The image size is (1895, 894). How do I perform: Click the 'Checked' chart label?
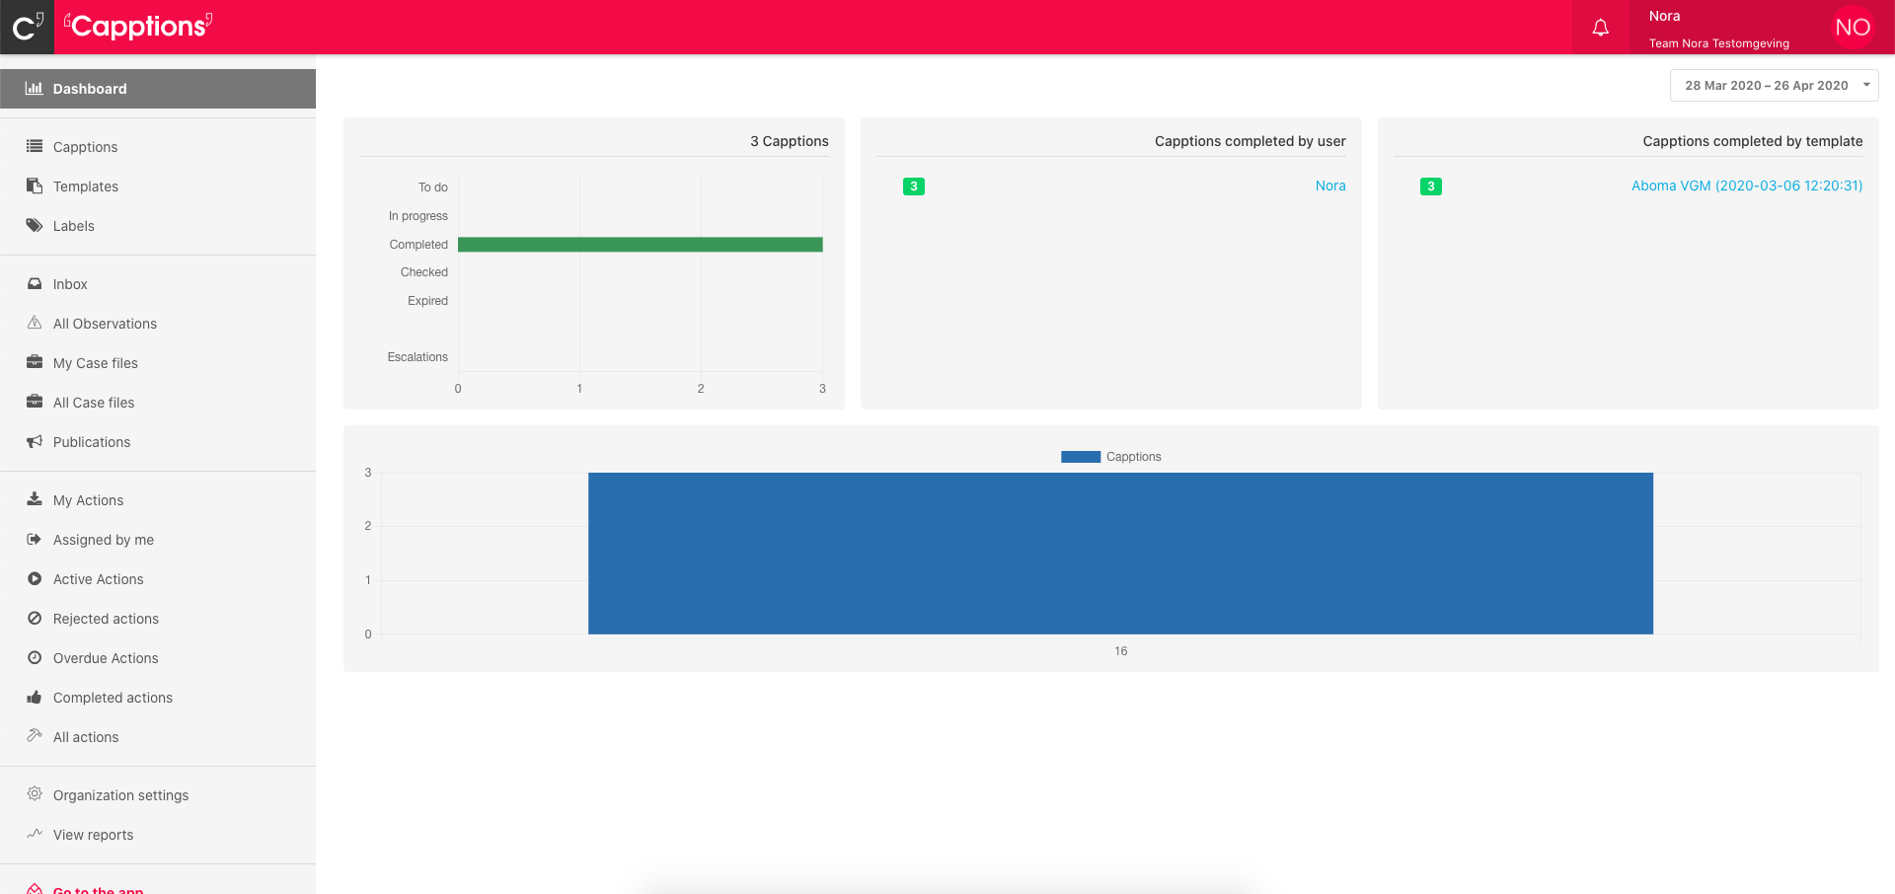tap(424, 272)
